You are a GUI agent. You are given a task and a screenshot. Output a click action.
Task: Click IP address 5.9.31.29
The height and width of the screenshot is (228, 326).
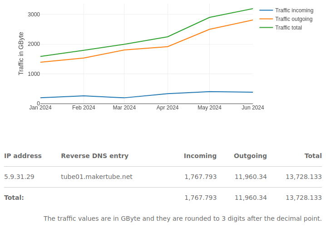(19, 177)
